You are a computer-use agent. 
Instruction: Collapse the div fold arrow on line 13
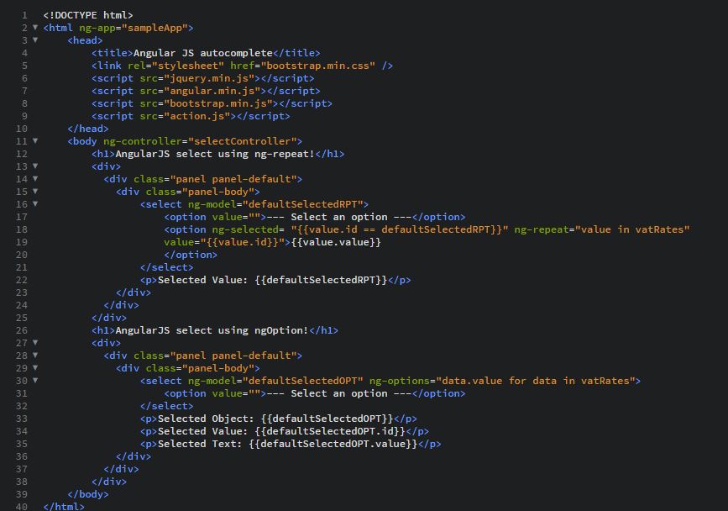tap(34, 166)
